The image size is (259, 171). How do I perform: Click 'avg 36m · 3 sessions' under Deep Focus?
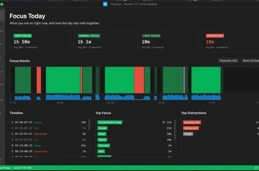click(x=26, y=47)
